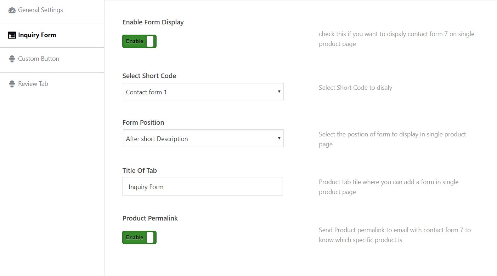Click the arrow on After short Description dropdown

tap(279, 139)
